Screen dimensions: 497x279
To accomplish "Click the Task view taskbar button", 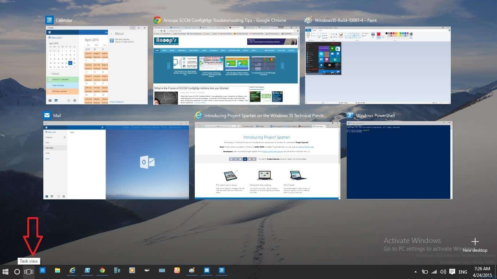I will click(x=29, y=271).
